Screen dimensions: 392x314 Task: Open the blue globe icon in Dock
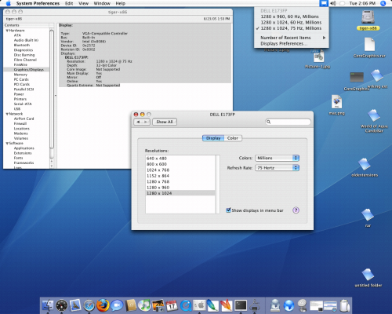pyautogui.click(x=289, y=305)
